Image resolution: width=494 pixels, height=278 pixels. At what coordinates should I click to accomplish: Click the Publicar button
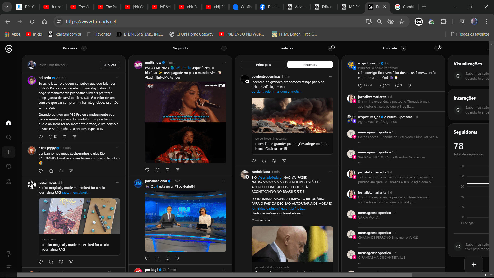pos(110,65)
